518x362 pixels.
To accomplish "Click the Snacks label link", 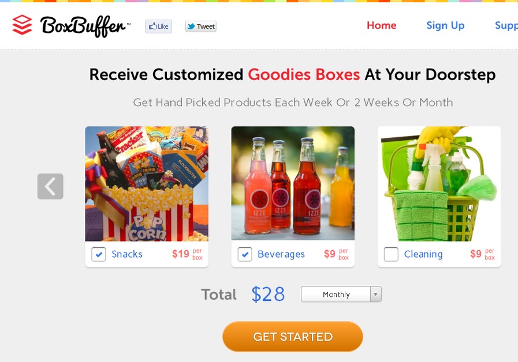I will (x=127, y=254).
